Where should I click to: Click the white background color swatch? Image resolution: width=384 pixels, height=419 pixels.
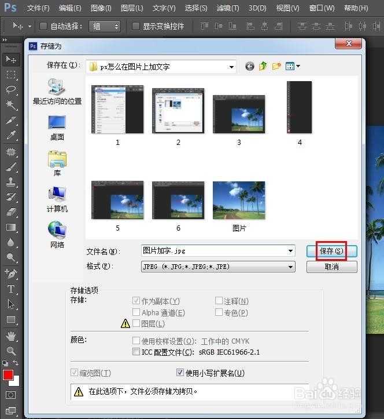pos(16,382)
